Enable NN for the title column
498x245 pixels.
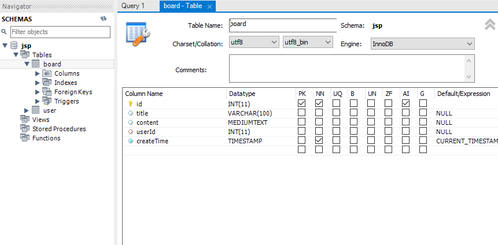319,112
